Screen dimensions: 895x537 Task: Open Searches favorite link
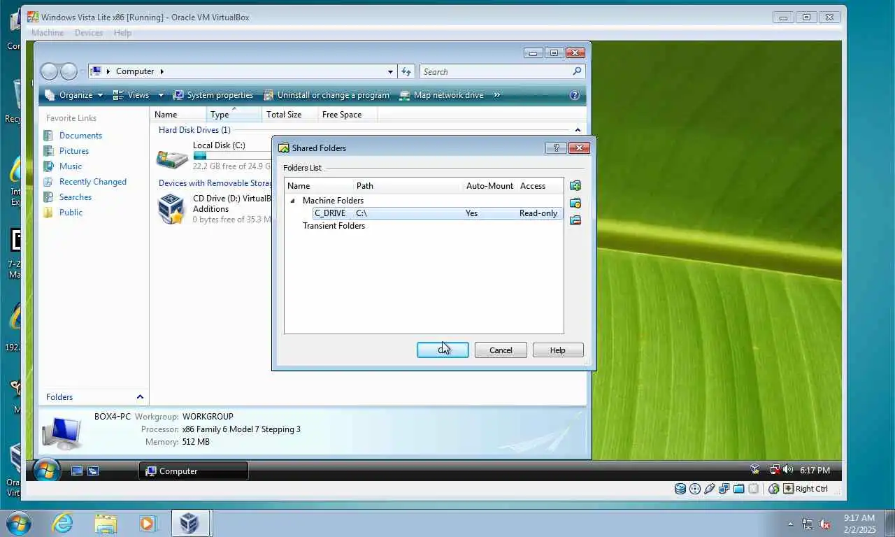click(76, 197)
